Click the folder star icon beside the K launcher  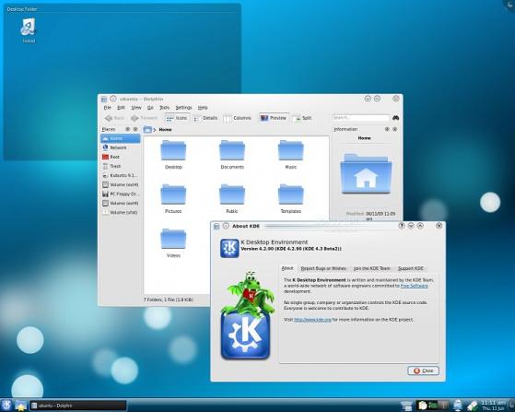tap(20, 406)
